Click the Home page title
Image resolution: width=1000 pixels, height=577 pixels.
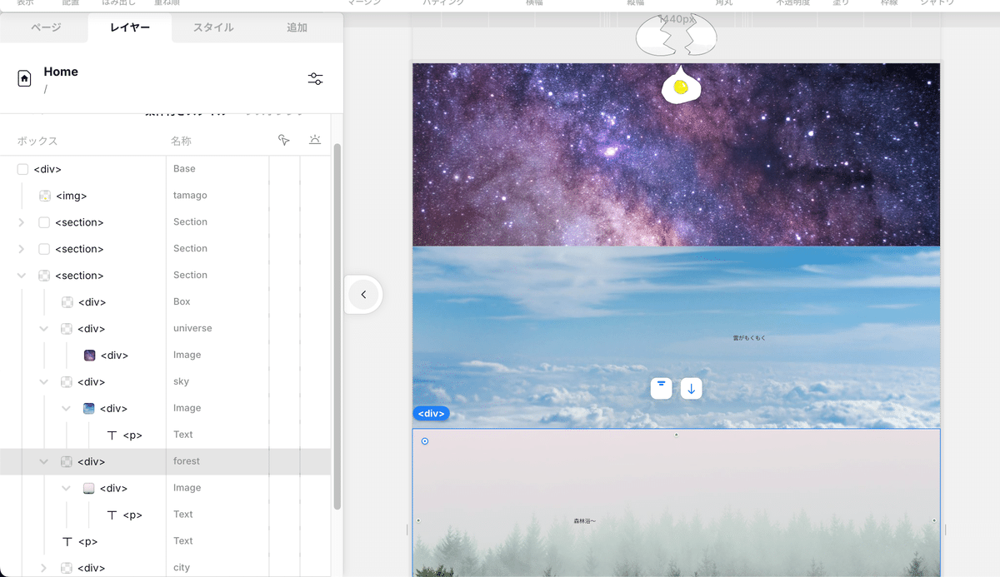(61, 72)
